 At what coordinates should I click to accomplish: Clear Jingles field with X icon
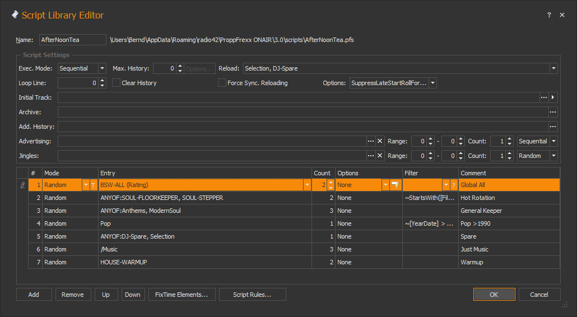click(x=380, y=156)
